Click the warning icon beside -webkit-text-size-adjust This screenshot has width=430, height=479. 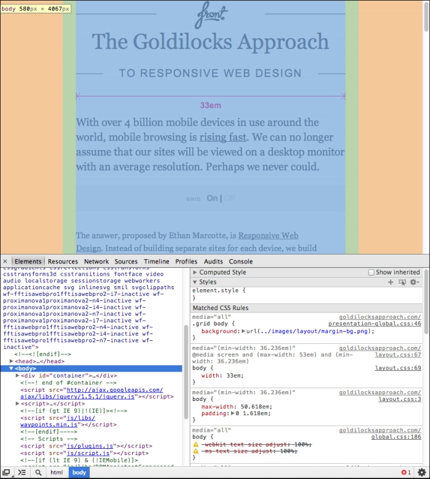[x=195, y=445]
